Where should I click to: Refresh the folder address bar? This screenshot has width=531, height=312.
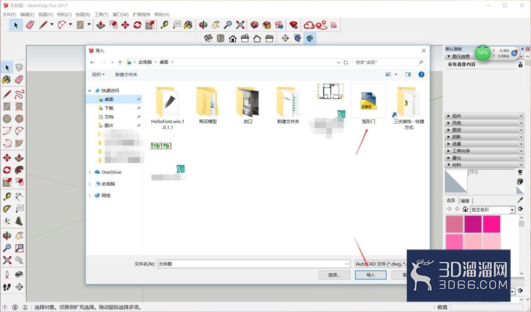coord(346,62)
